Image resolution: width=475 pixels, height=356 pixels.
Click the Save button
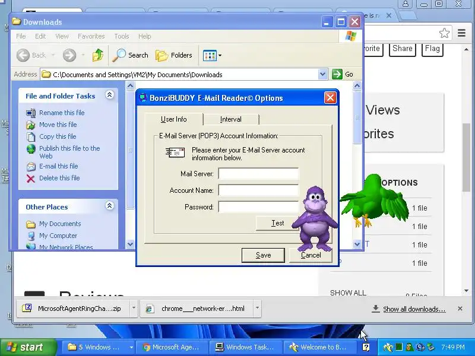(263, 255)
